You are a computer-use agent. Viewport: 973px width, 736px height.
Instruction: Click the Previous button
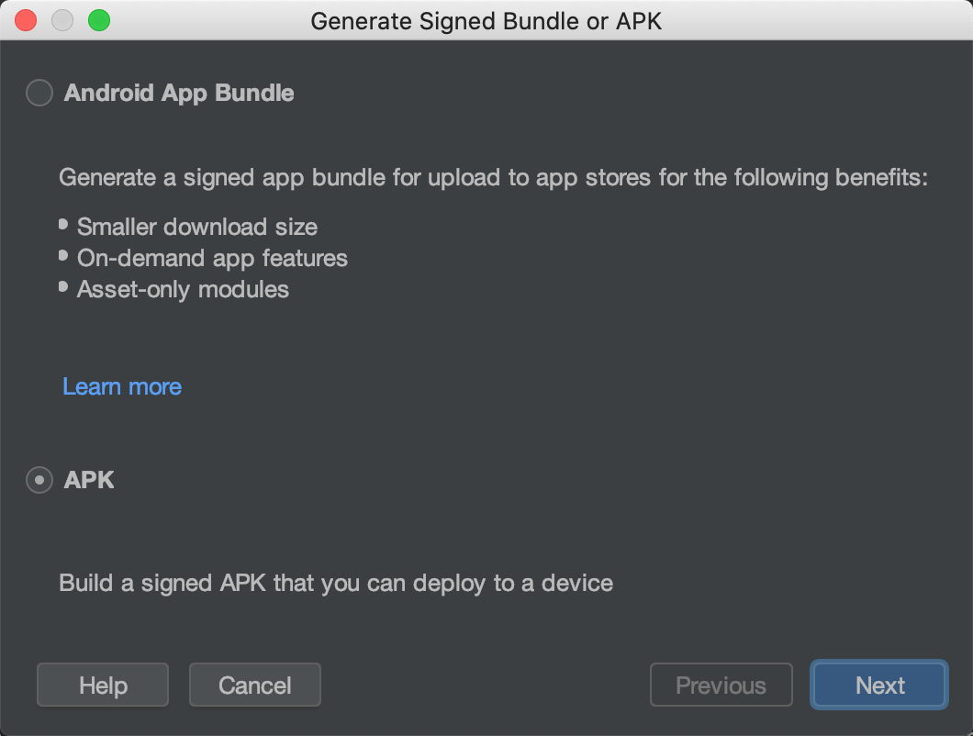coord(721,685)
